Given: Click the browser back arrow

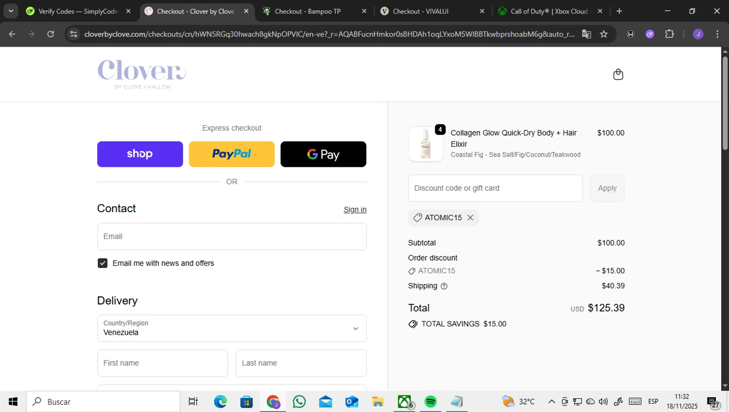Looking at the screenshot, I should (x=12, y=34).
